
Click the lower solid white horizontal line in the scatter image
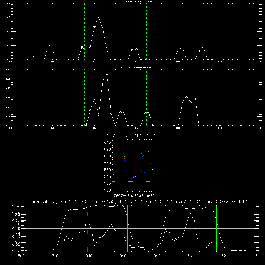[132, 182]
